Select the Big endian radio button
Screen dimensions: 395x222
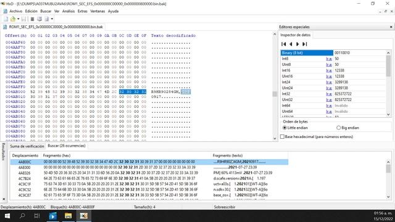[339, 128]
